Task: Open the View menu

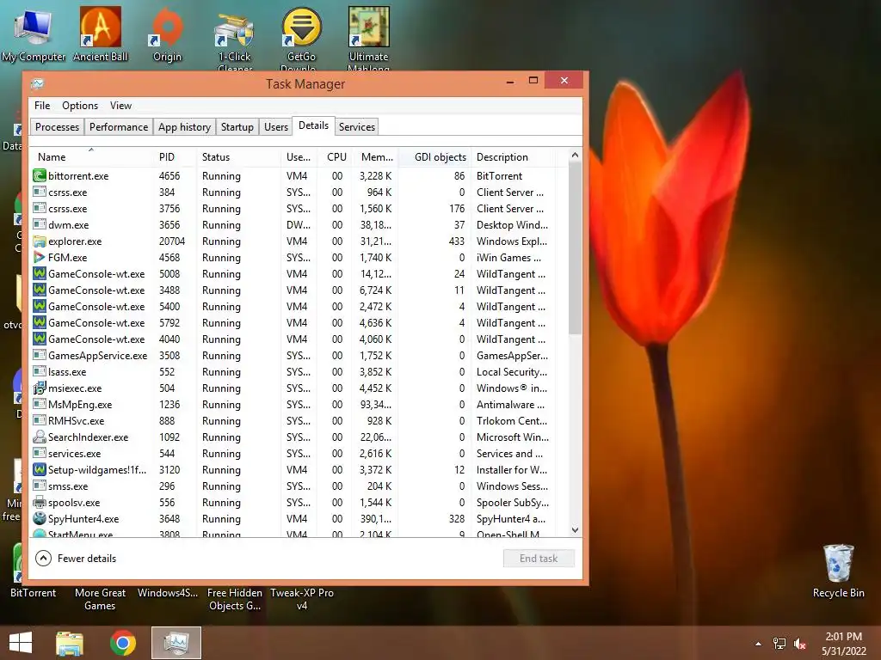Action: (x=120, y=106)
